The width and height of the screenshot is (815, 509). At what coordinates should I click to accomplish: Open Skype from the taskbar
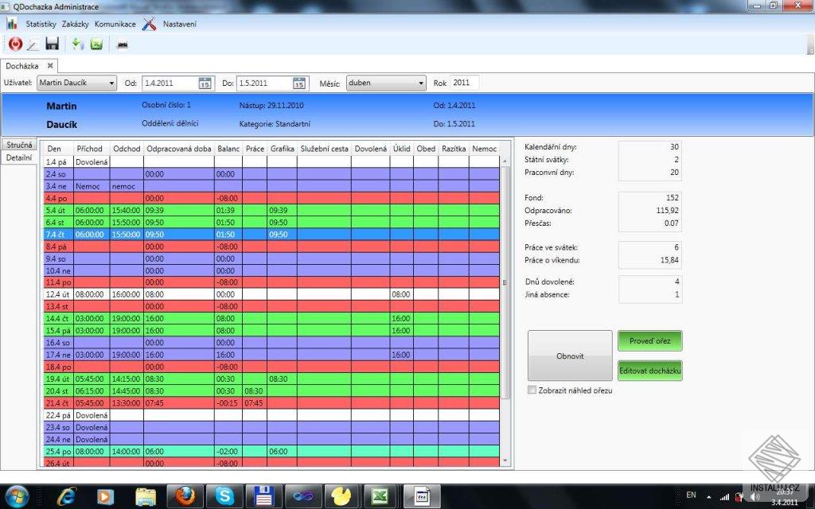(x=224, y=496)
